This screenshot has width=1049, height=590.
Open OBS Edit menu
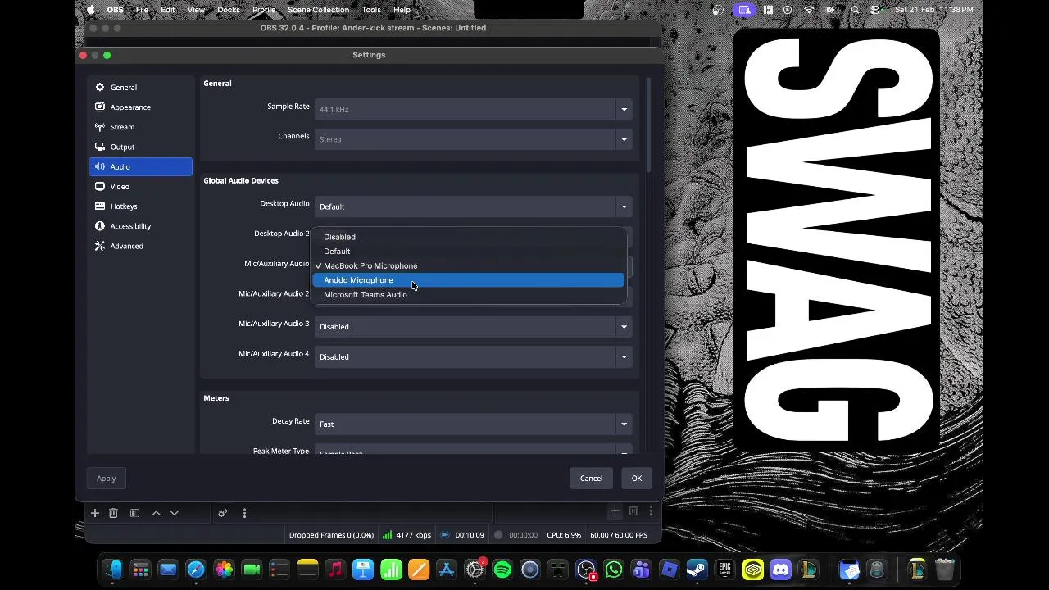pos(168,10)
